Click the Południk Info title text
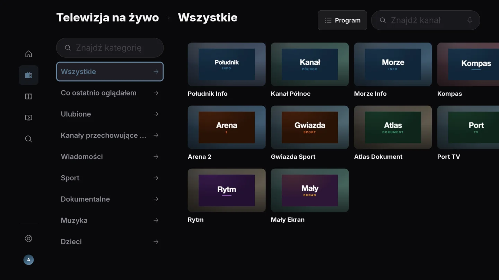Image resolution: width=499 pixels, height=280 pixels. 208,94
